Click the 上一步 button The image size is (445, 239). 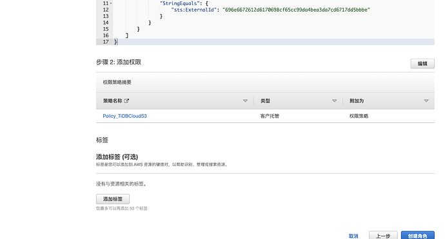point(383,236)
